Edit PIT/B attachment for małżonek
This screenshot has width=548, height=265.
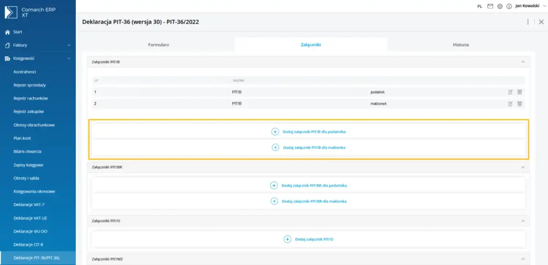pos(511,104)
